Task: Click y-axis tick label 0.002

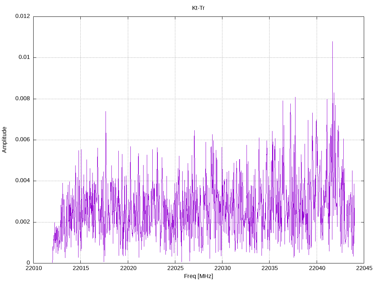Action: [23, 222]
